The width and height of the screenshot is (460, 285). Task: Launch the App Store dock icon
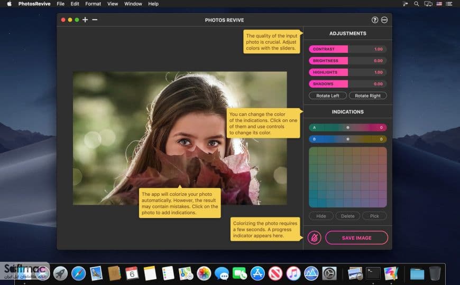click(x=257, y=274)
